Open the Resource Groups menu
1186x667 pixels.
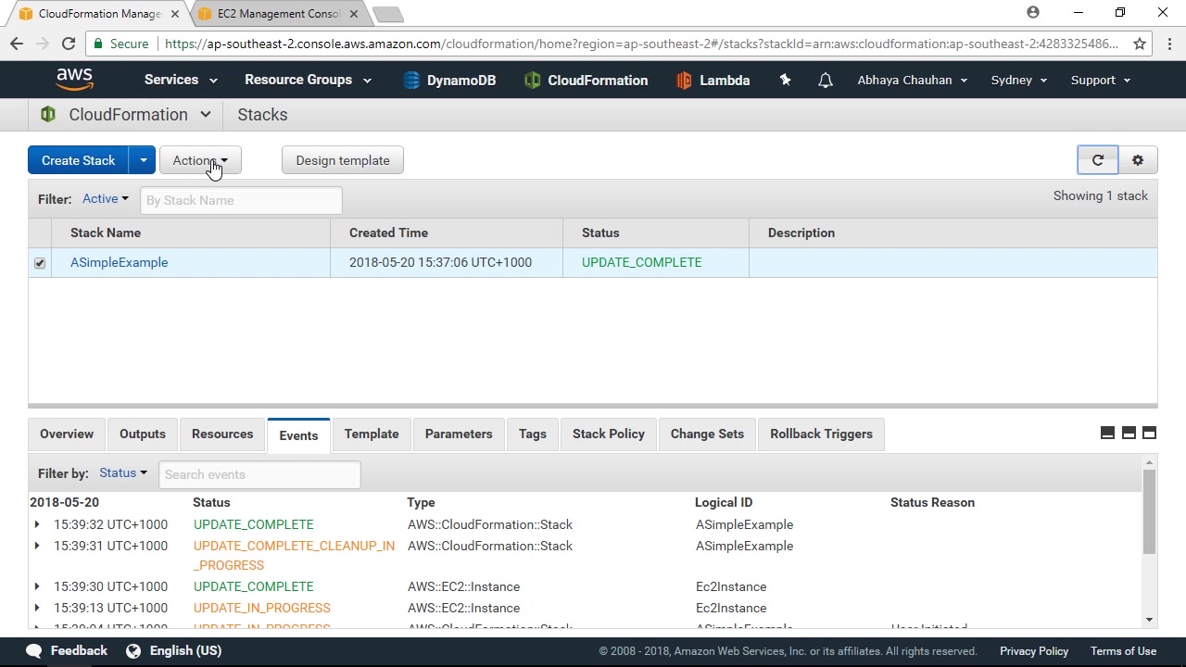(x=308, y=80)
